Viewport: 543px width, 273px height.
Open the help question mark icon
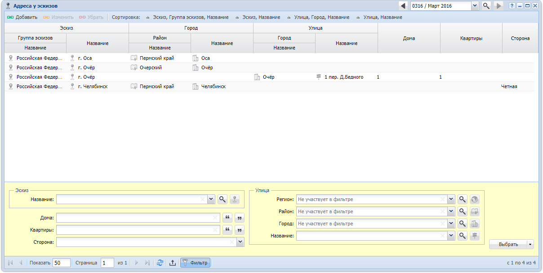click(x=512, y=6)
